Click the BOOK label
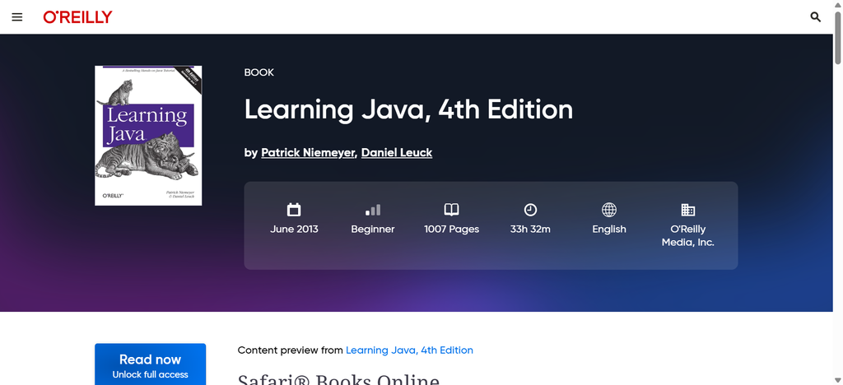 click(259, 72)
